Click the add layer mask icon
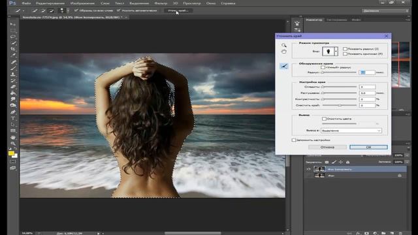Screen dimensions: 418x235 [x=366, y=233]
